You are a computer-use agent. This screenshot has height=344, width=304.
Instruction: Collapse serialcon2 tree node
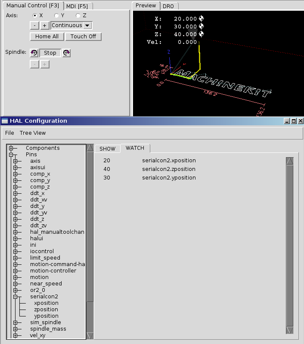point(15,297)
